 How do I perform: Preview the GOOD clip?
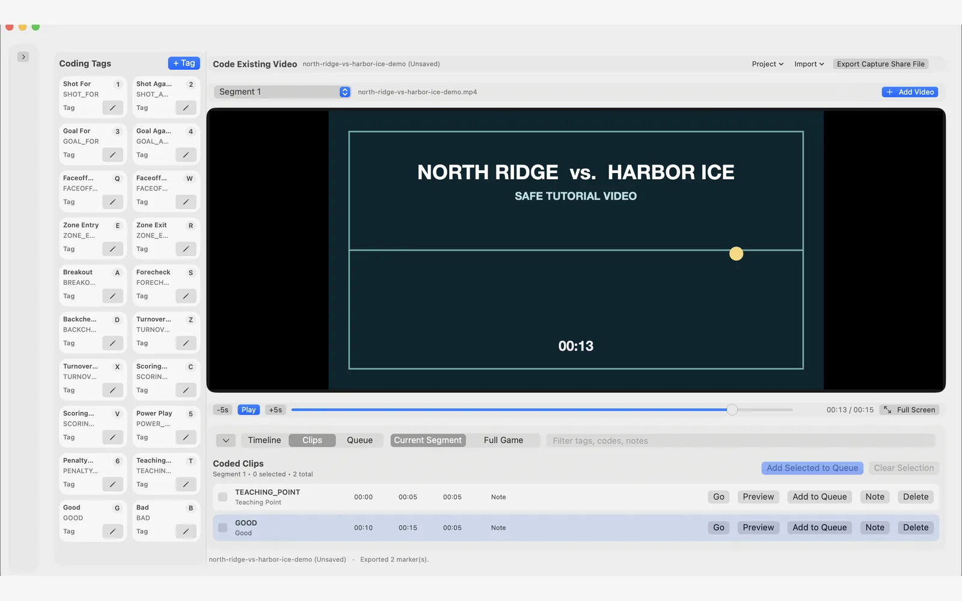coord(758,528)
